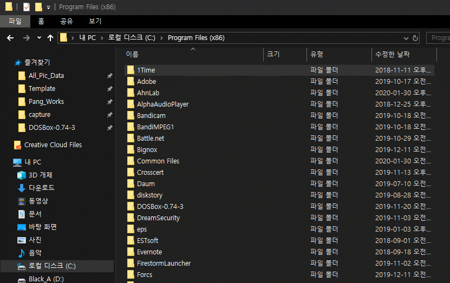Select the Black_A (D:) drive
The image size is (450, 283).
pos(46,279)
